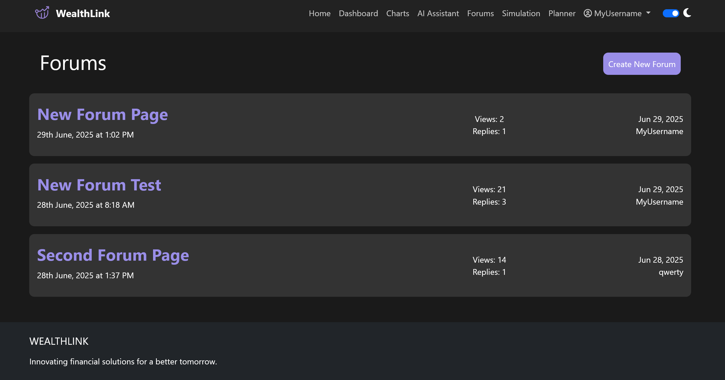Click MyUsername author on New Forum Test

[659, 202]
